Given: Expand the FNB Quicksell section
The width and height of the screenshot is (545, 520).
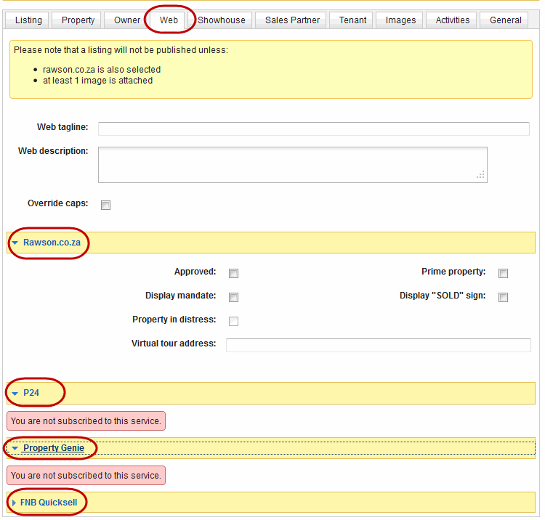Looking at the screenshot, I should click(x=13, y=503).
